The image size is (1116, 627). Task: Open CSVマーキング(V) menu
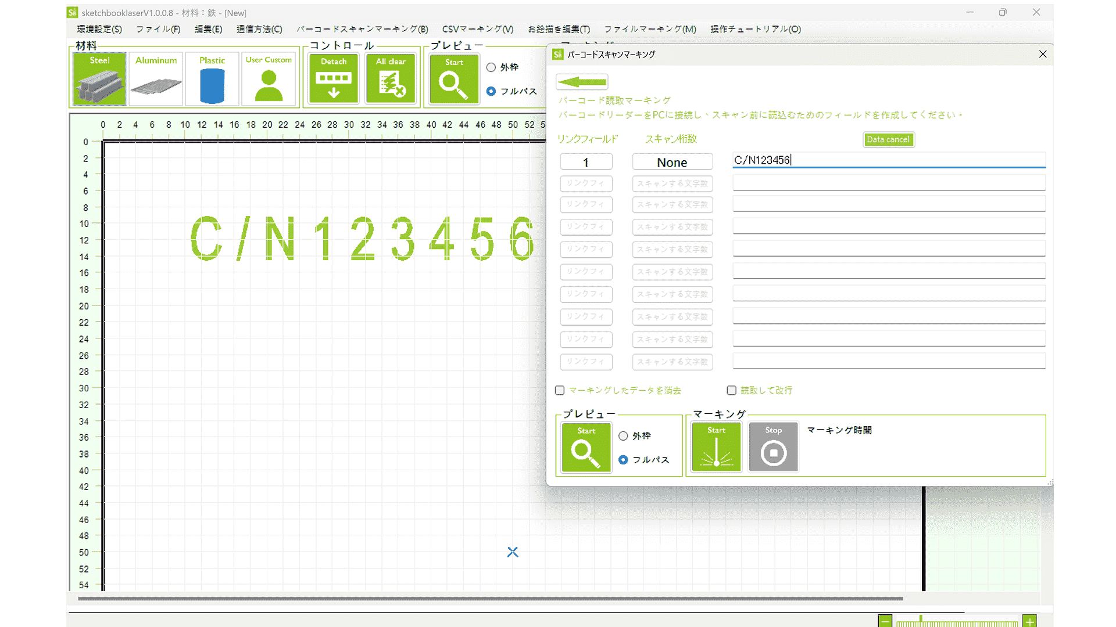pos(478,29)
